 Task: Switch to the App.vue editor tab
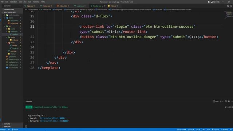coord(30,6)
